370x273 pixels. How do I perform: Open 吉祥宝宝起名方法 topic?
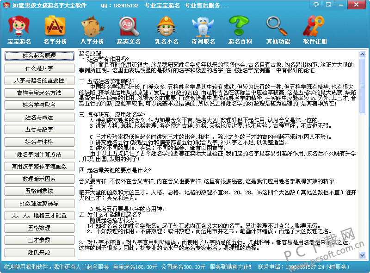[39, 93]
